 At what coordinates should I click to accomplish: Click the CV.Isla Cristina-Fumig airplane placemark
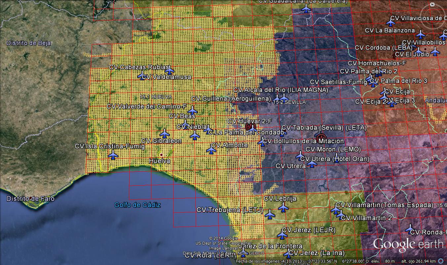coord(113,155)
